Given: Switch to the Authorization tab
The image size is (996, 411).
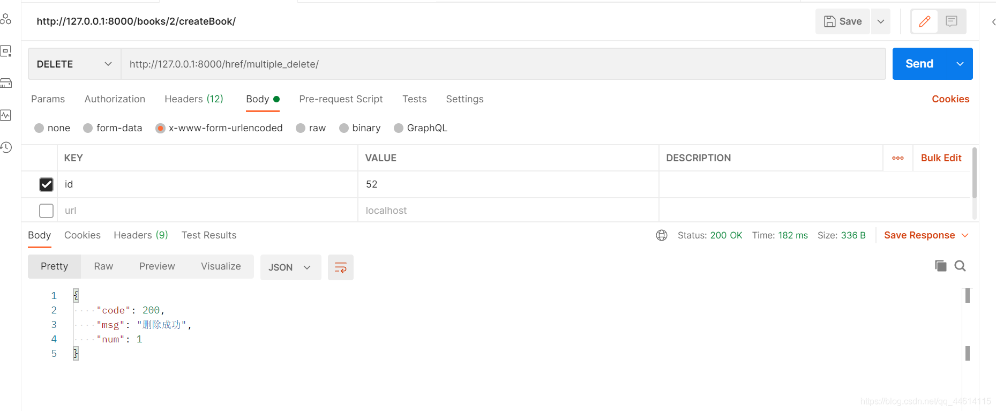Looking at the screenshot, I should click(115, 99).
